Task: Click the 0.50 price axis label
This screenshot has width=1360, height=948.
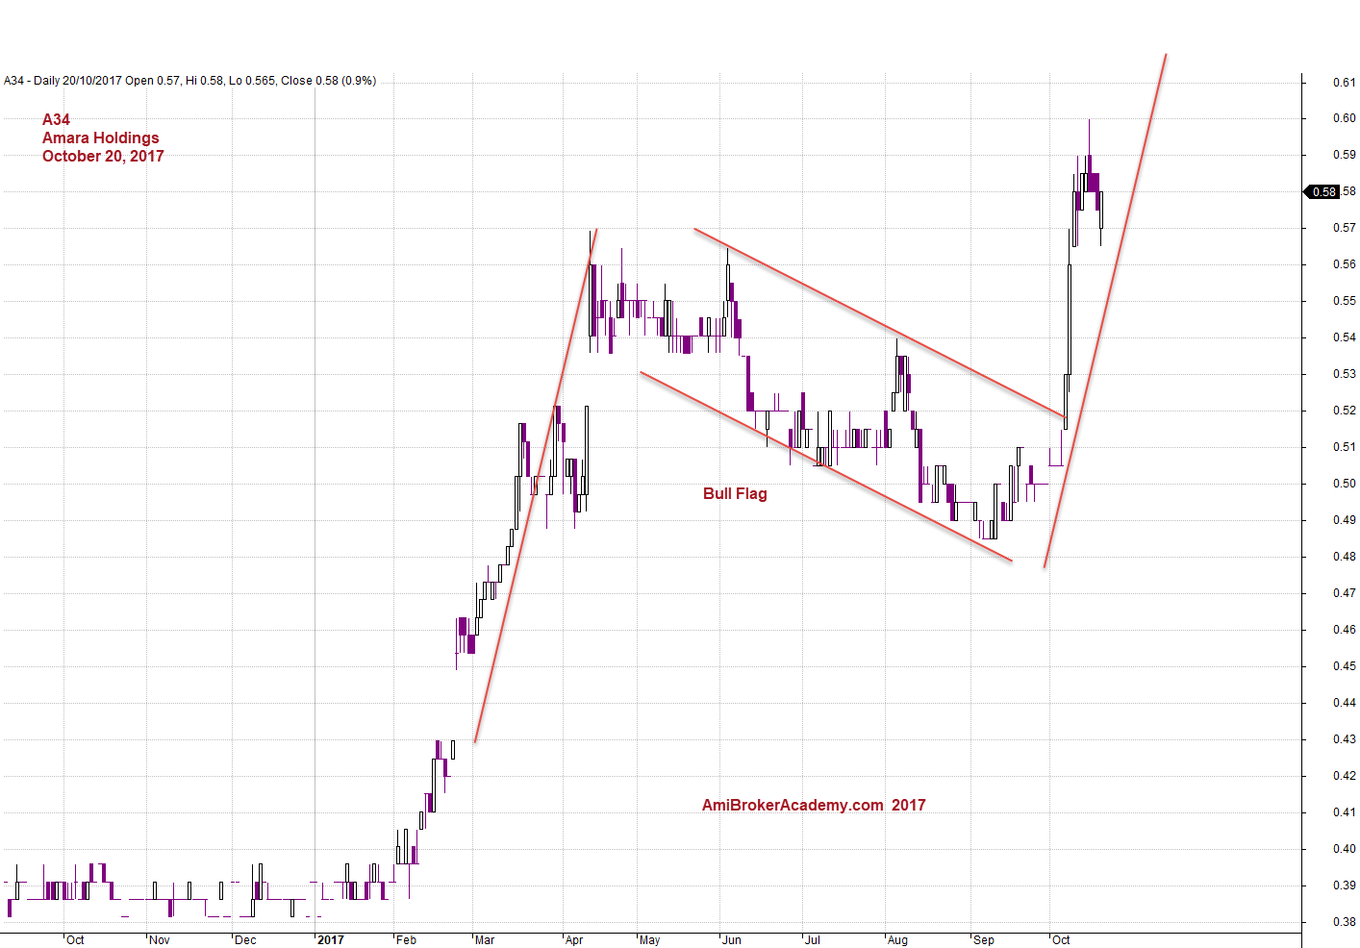Action: tap(1345, 484)
